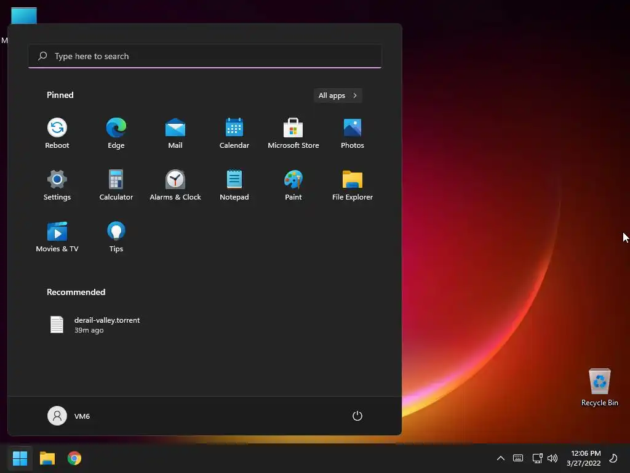
Task: Launch Movies & TV
Action: (57, 237)
